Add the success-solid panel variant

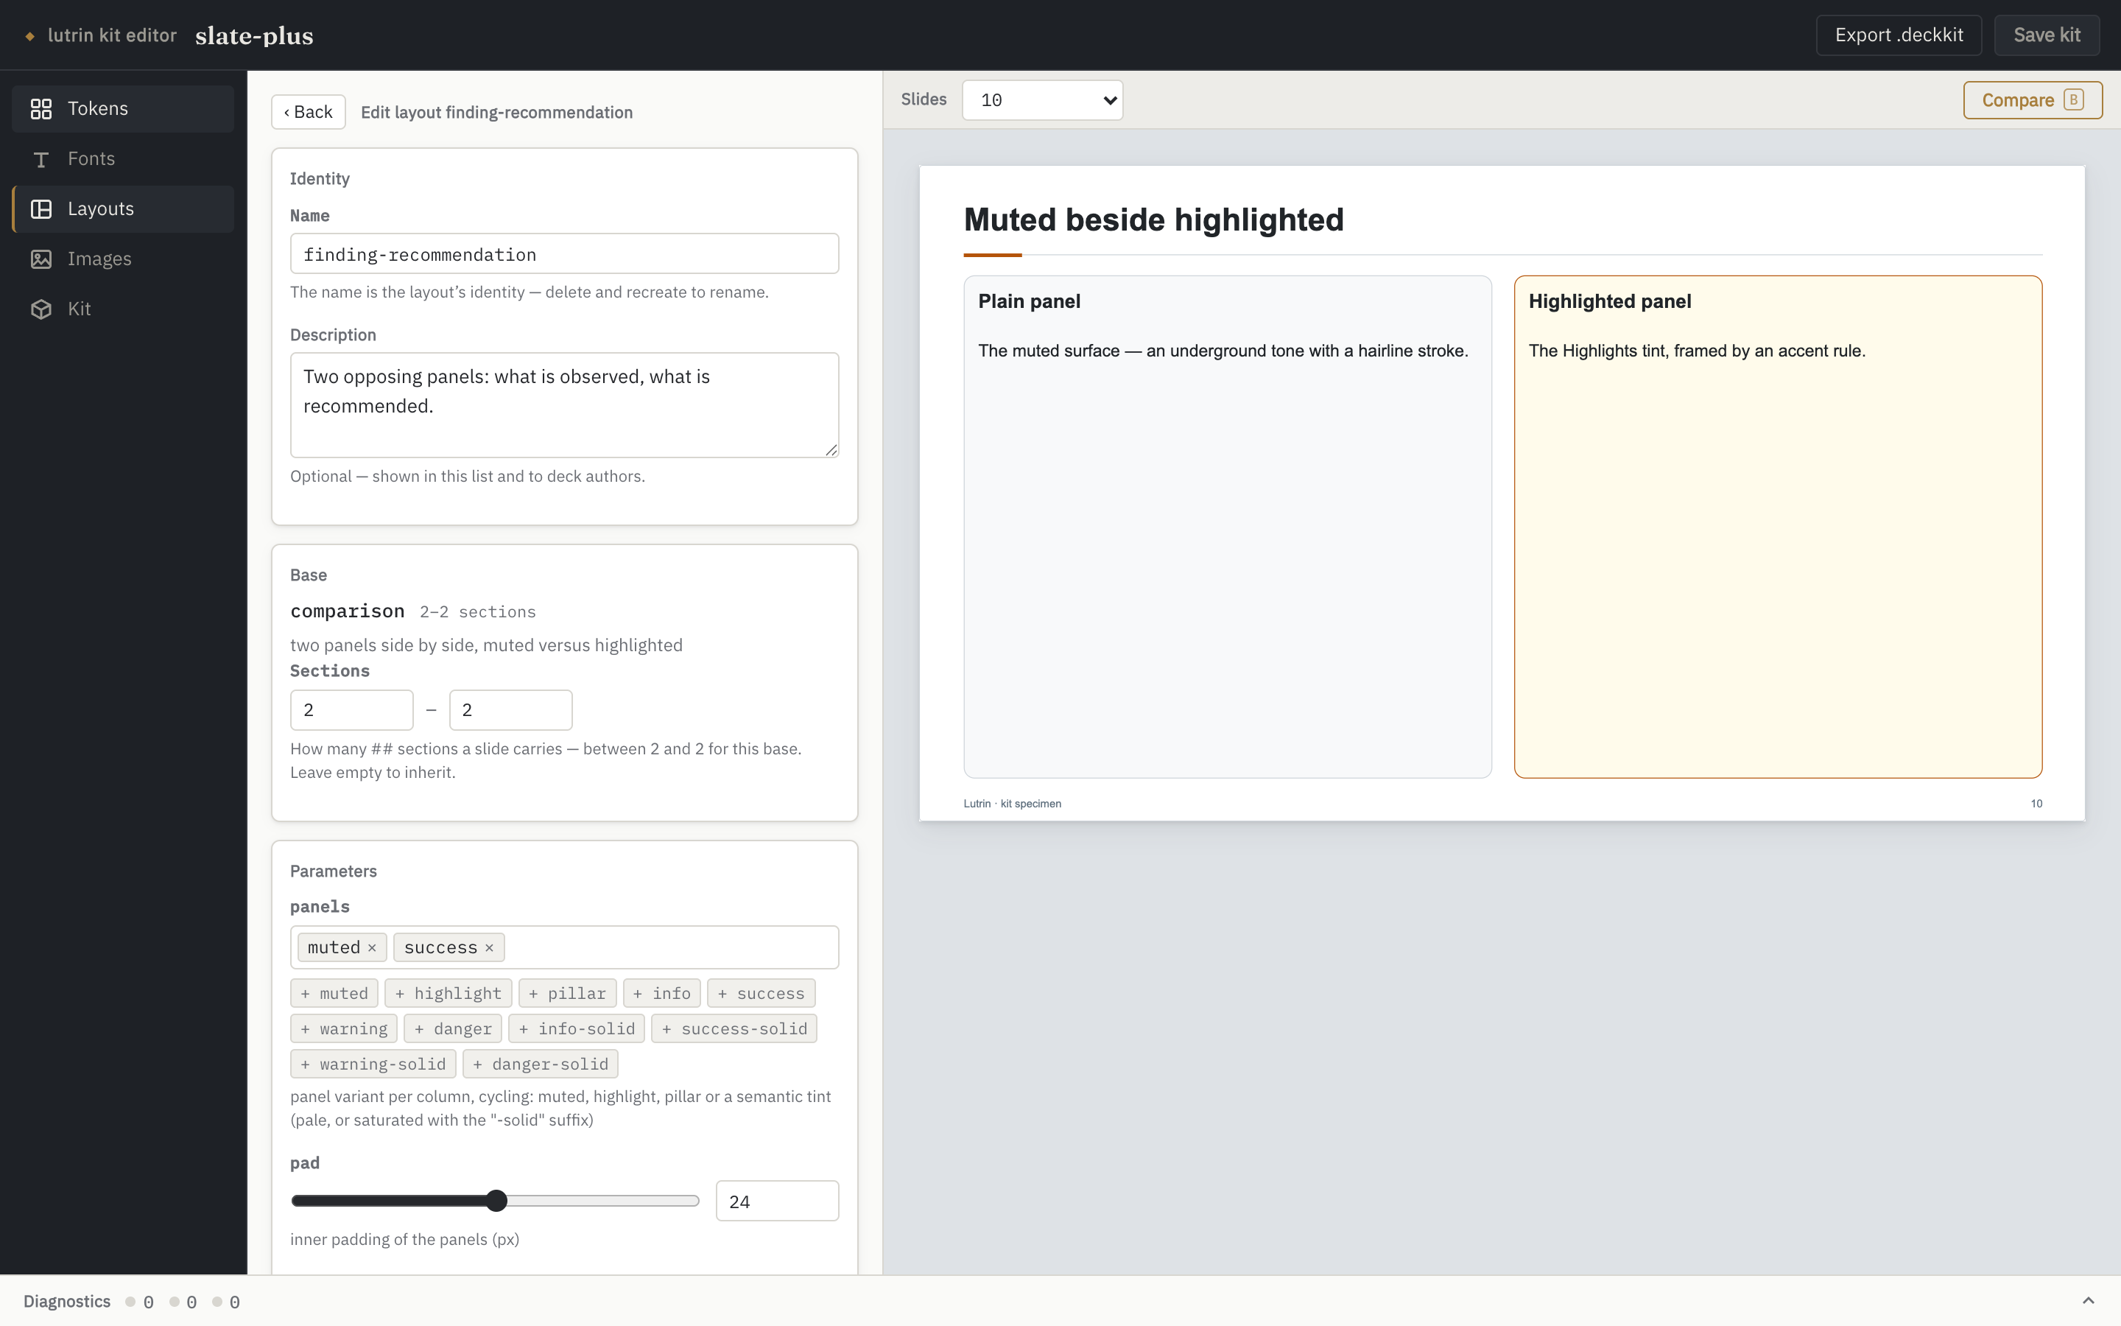pos(734,1028)
